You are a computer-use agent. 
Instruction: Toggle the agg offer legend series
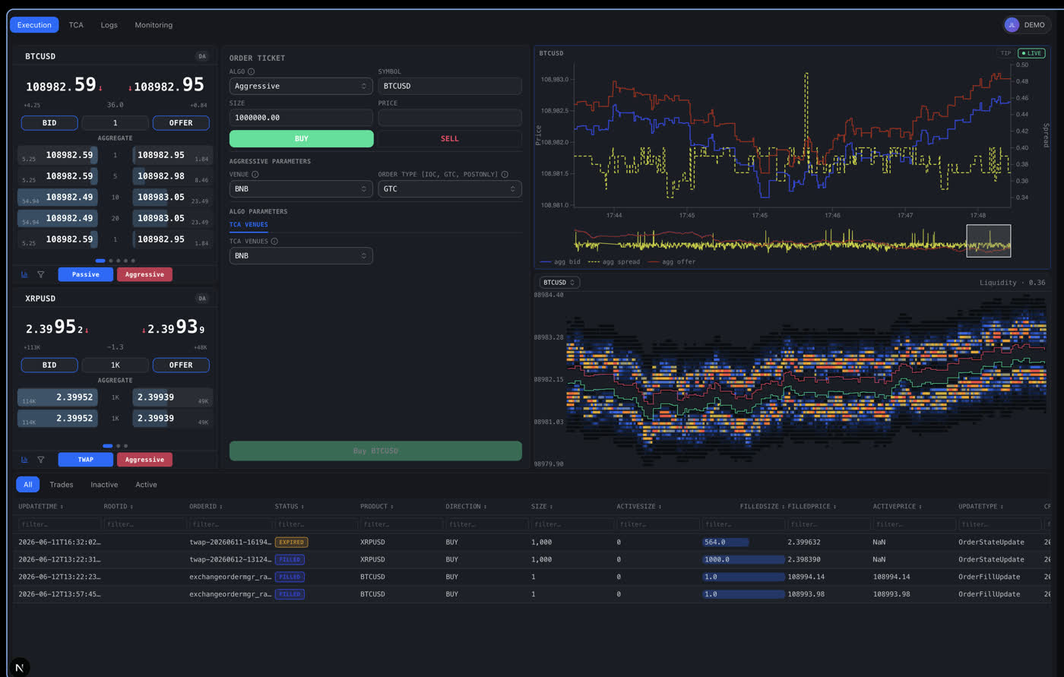670,262
